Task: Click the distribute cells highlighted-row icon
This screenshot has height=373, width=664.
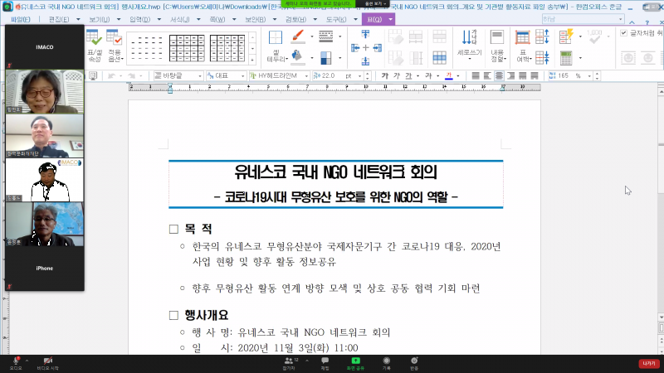Action: click(x=440, y=57)
